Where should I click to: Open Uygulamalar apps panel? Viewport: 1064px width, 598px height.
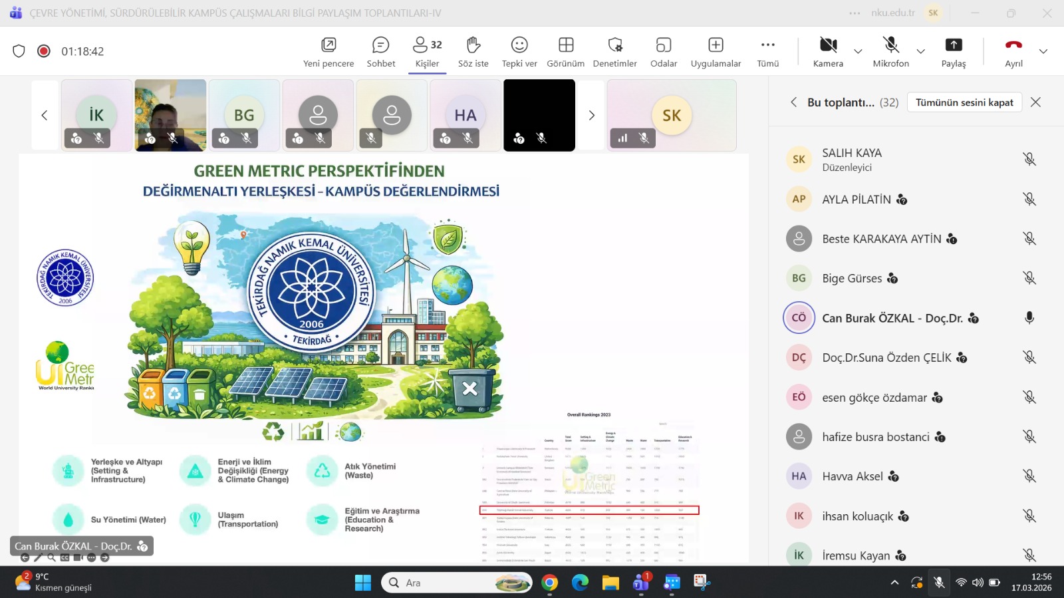click(716, 52)
